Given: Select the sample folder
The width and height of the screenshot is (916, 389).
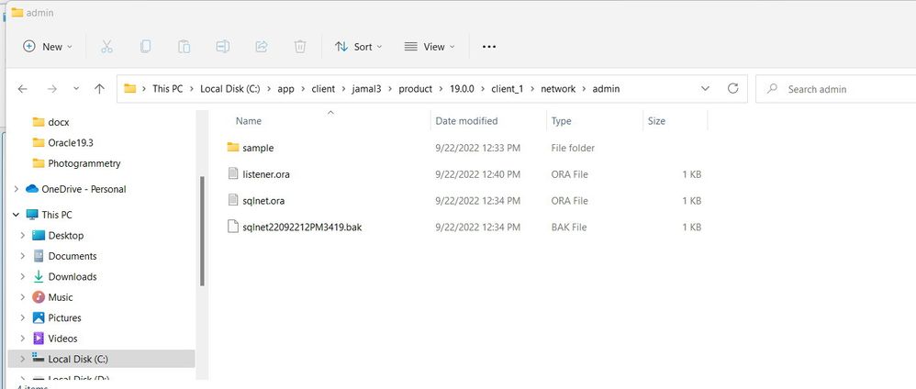Looking at the screenshot, I should [x=258, y=148].
